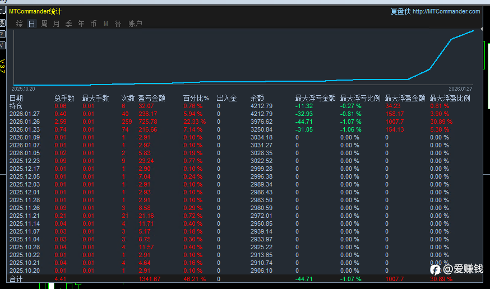490x289 pixels.
Task: Click the 日期 column header
Action: coord(16,99)
